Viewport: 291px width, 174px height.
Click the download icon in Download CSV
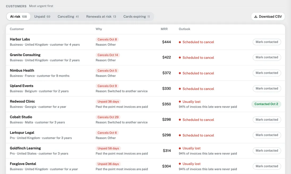click(x=256, y=16)
